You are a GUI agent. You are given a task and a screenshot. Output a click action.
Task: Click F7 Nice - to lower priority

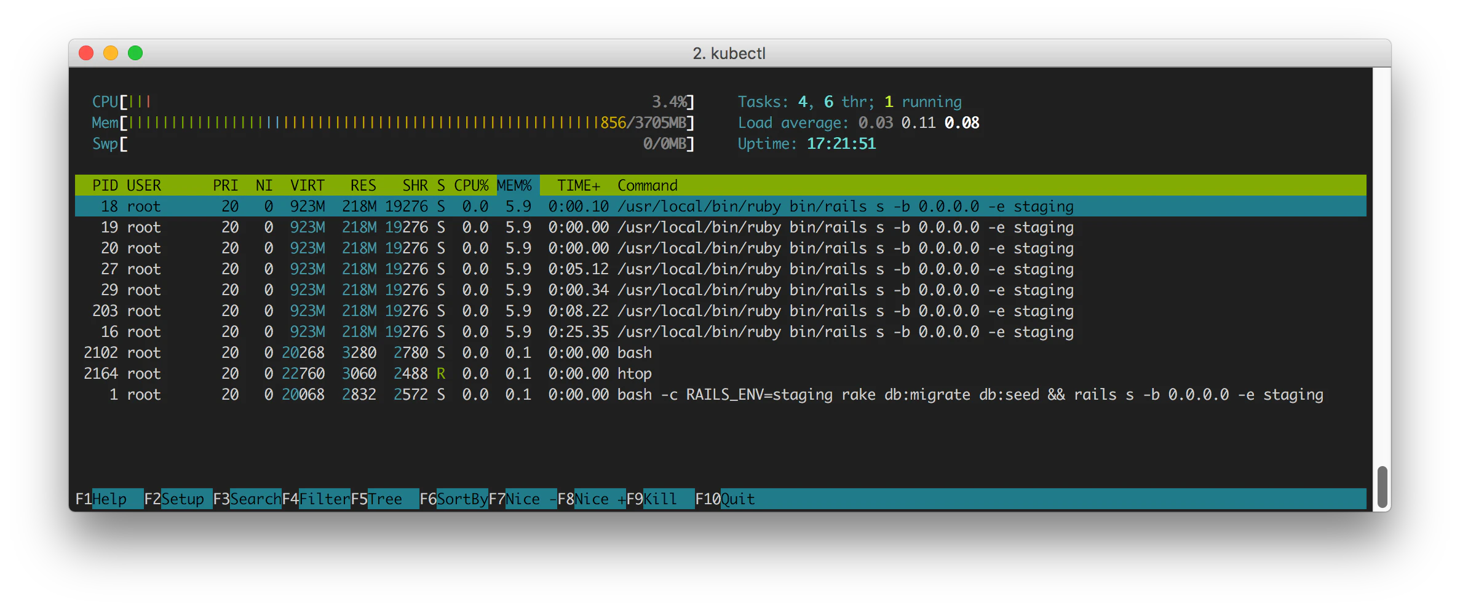(x=522, y=499)
